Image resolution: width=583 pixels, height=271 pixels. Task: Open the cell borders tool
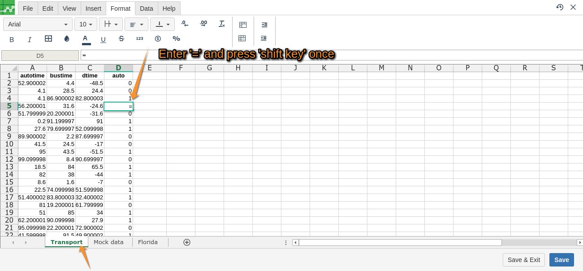48,39
